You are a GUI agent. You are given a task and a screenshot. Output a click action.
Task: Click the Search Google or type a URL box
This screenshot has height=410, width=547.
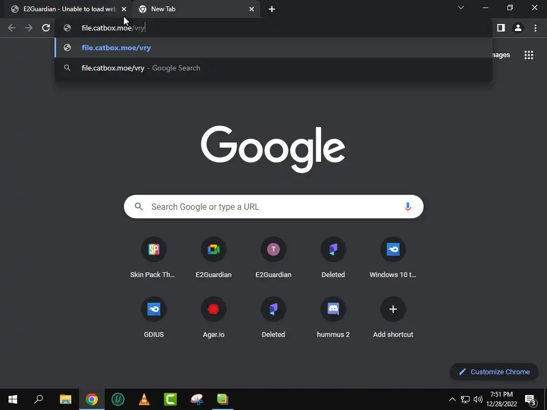[273, 207]
